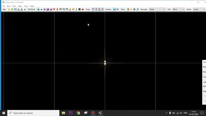
Task: Open Adobe Premiere Pro from the taskbar
Action: [71, 113]
